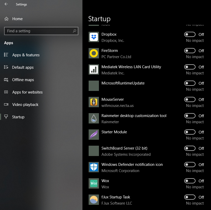Click the search magnifier icon

[74, 31]
